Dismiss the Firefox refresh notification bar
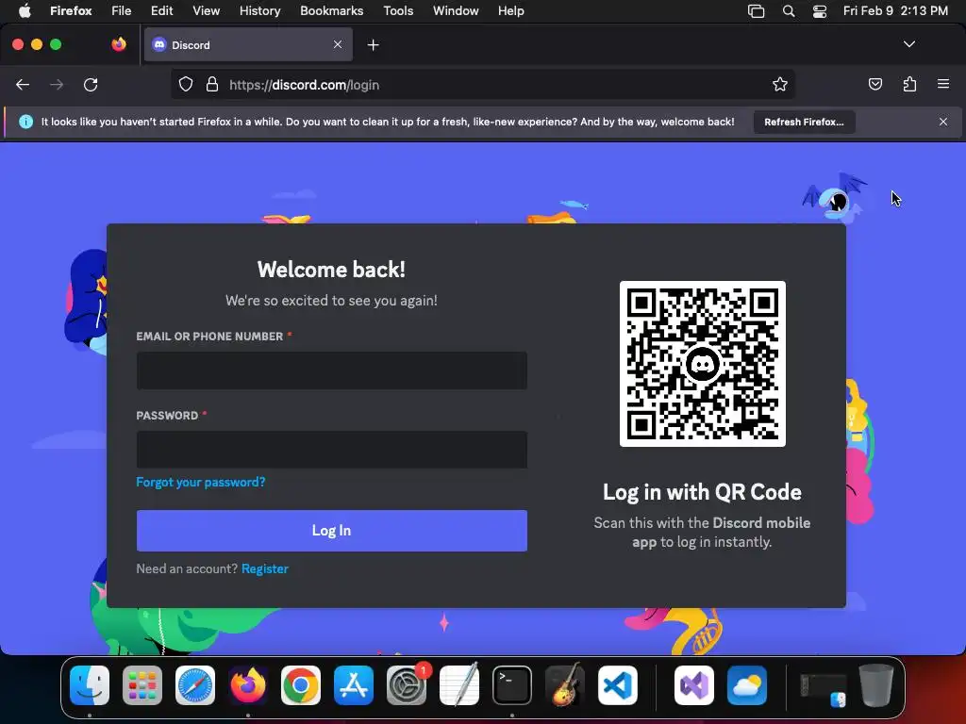 pyautogui.click(x=943, y=122)
